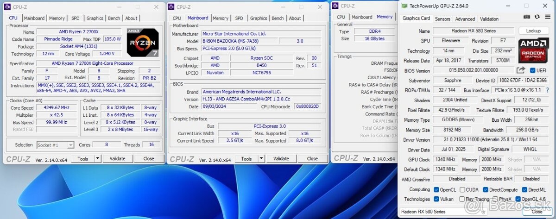Click the Lookup button in GPU-Z

click(533, 31)
